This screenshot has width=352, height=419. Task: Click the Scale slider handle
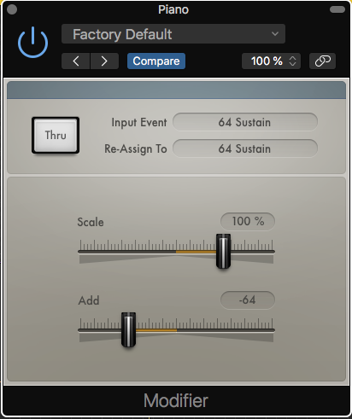pyautogui.click(x=223, y=251)
